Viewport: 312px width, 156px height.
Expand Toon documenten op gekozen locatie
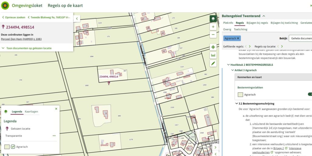[x=27, y=48]
